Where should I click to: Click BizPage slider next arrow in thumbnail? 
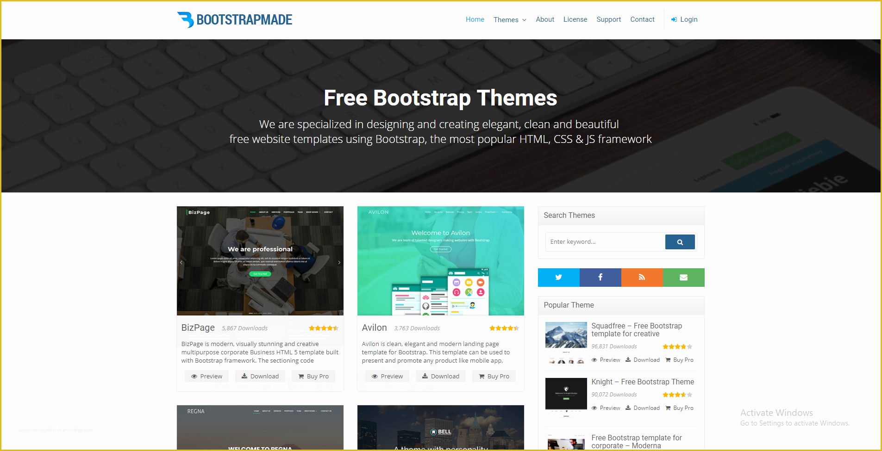coord(339,262)
